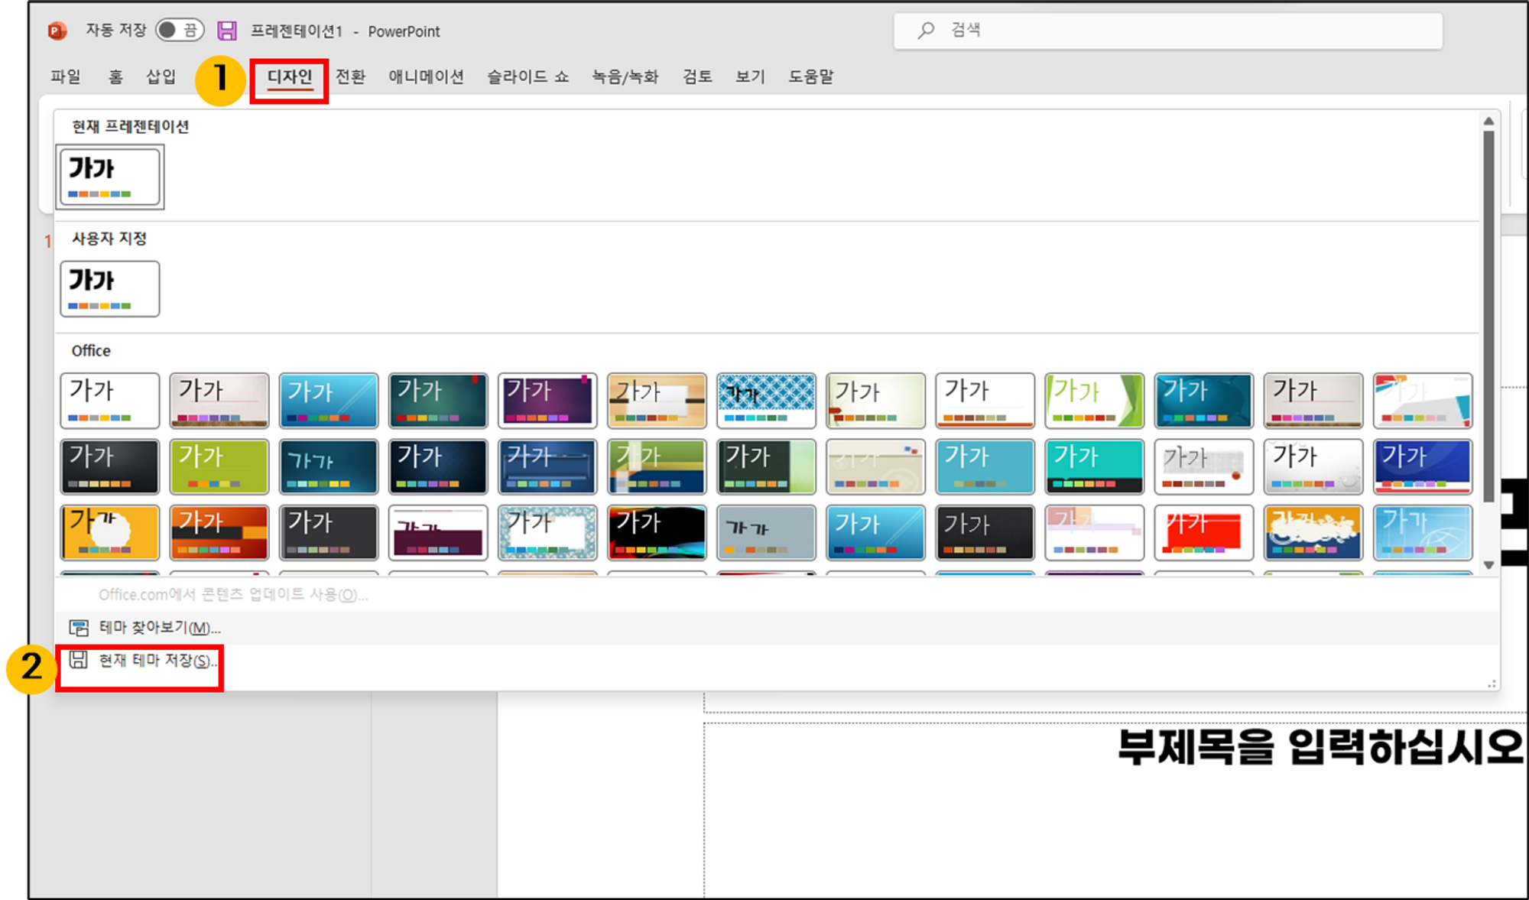Click Browse for Themes (테마 찾아보기) text

(159, 628)
